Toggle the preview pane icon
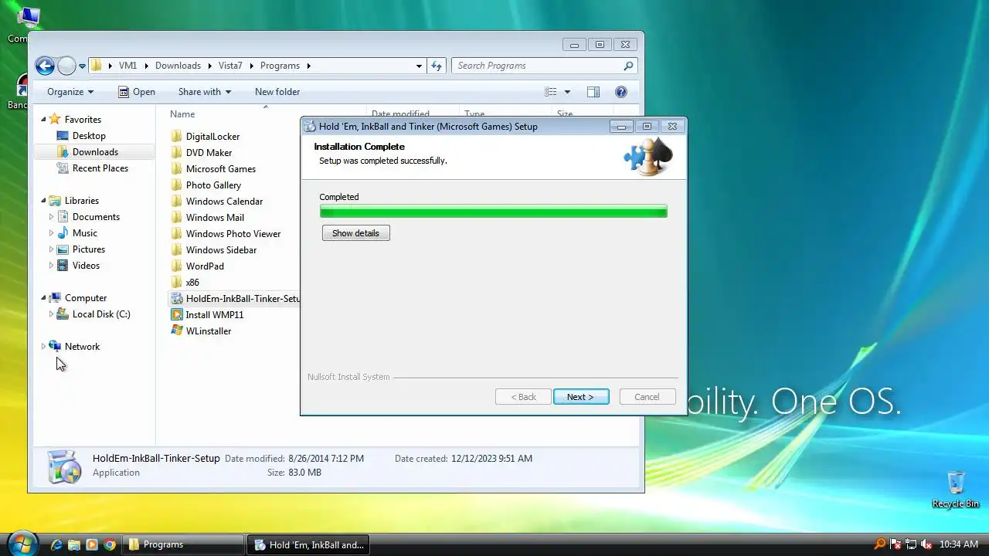This screenshot has width=989, height=556. (593, 92)
